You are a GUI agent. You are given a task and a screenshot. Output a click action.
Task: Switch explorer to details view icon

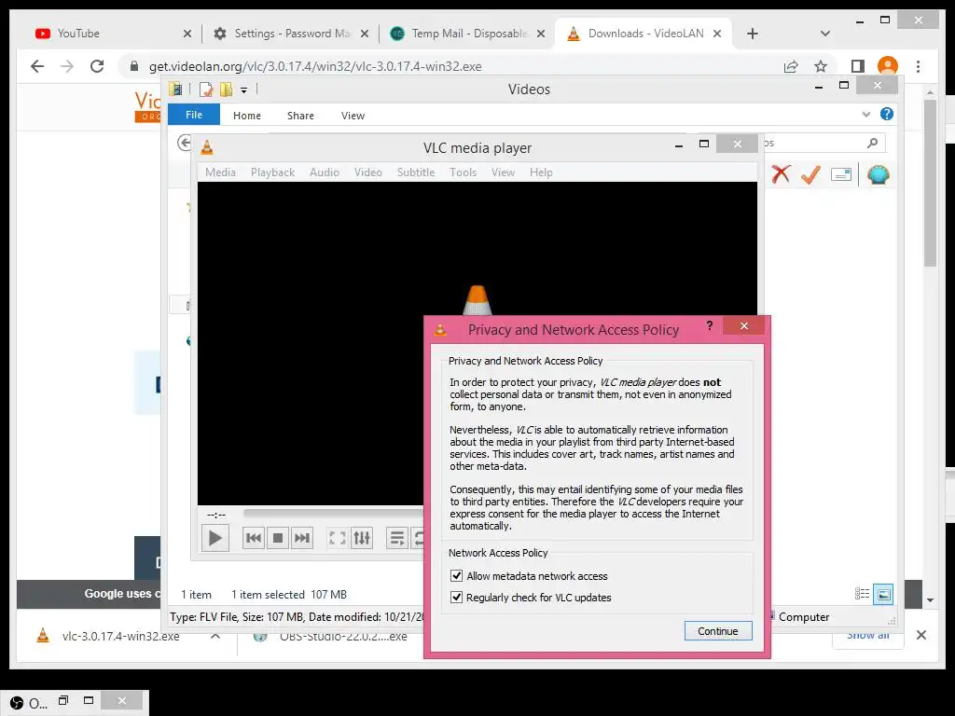tap(862, 594)
